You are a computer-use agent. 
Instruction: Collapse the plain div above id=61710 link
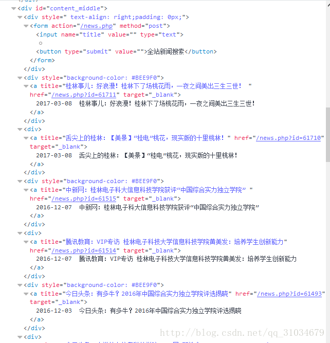(x=20, y=130)
